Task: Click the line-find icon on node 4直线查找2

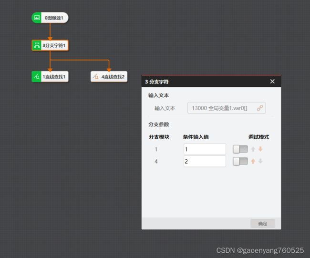Action: [x=96, y=76]
